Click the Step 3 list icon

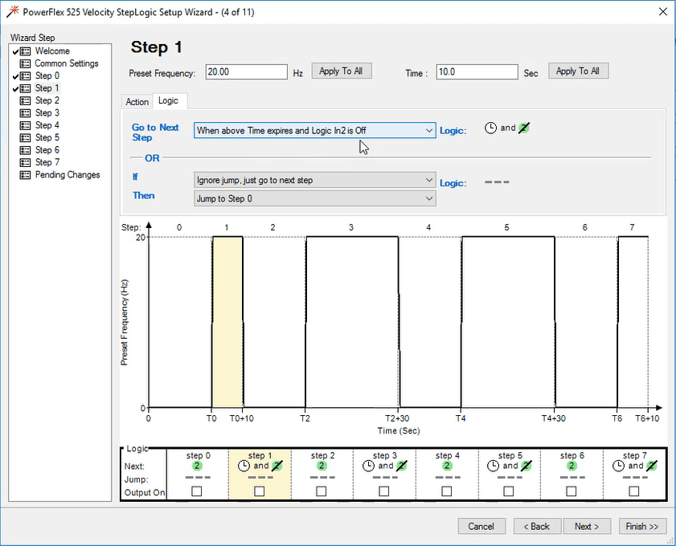point(26,113)
